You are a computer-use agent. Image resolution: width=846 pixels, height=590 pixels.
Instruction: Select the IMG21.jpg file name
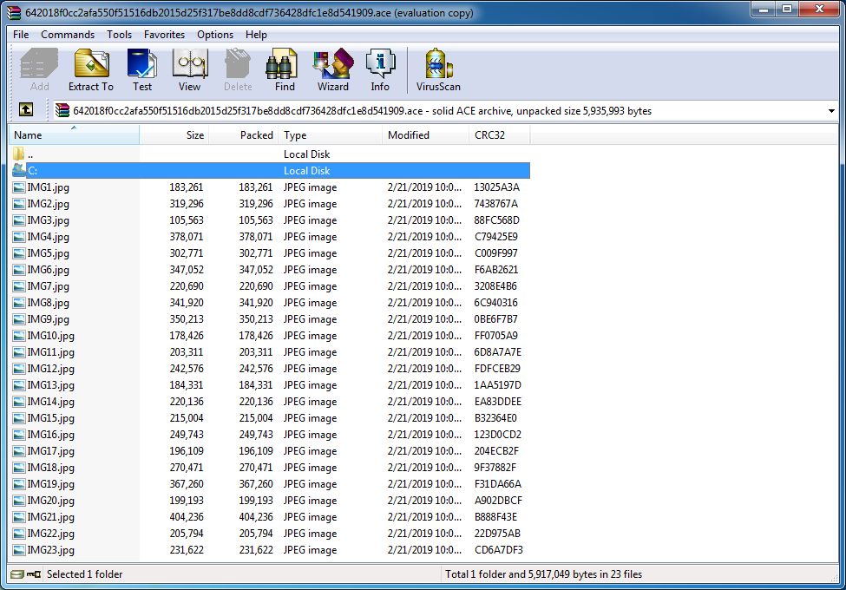pyautogui.click(x=50, y=517)
